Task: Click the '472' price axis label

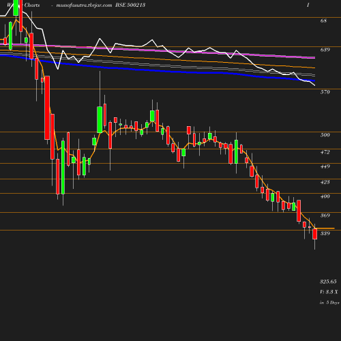Action: pos(325,152)
